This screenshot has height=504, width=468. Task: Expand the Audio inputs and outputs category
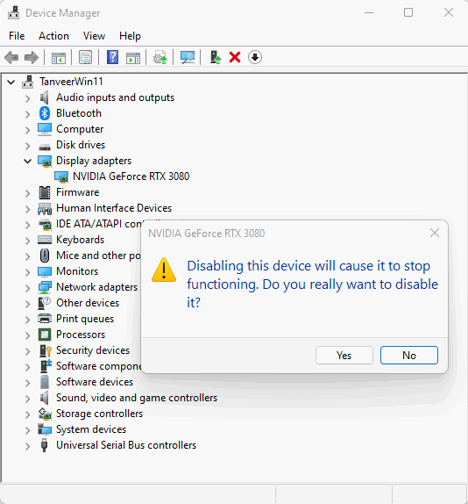(28, 98)
